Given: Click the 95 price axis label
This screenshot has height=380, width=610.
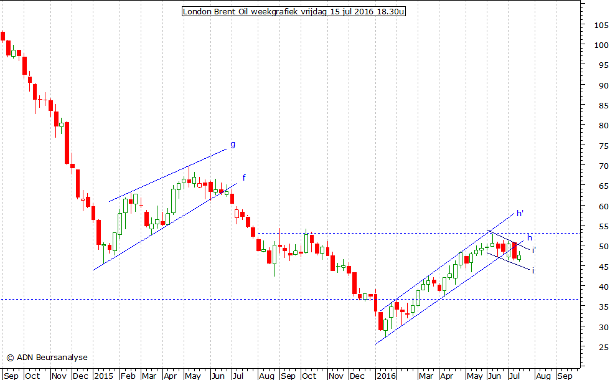Looking at the screenshot, I should click(603, 65).
